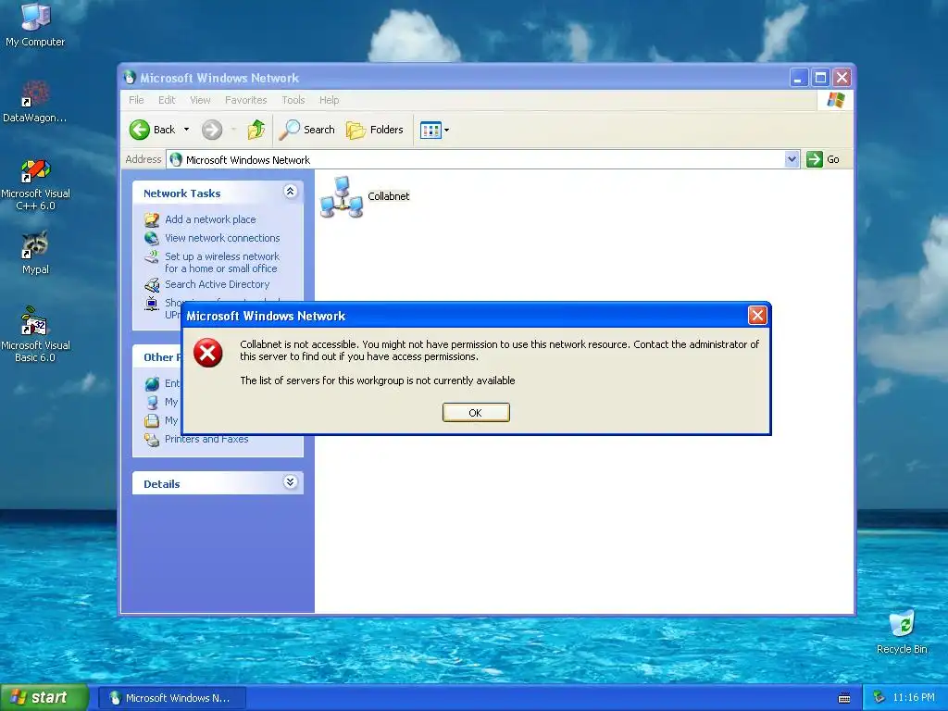Select the Collabnet workgroup icon
The image size is (948, 711).
click(x=342, y=196)
